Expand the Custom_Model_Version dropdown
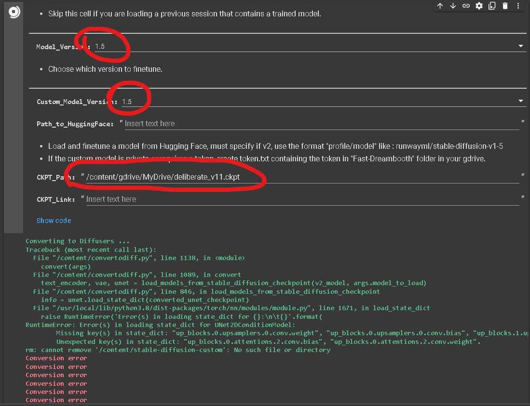This screenshot has height=406, width=530. click(520, 101)
